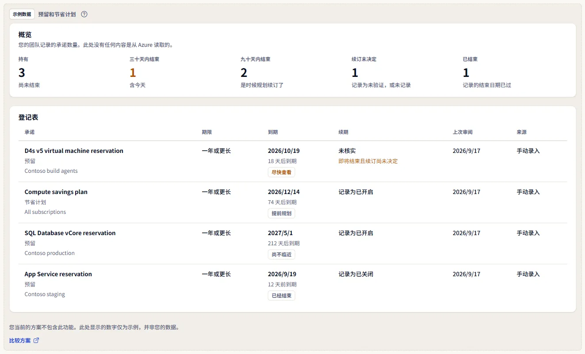Click the 尽快查看 status badge

(x=281, y=172)
